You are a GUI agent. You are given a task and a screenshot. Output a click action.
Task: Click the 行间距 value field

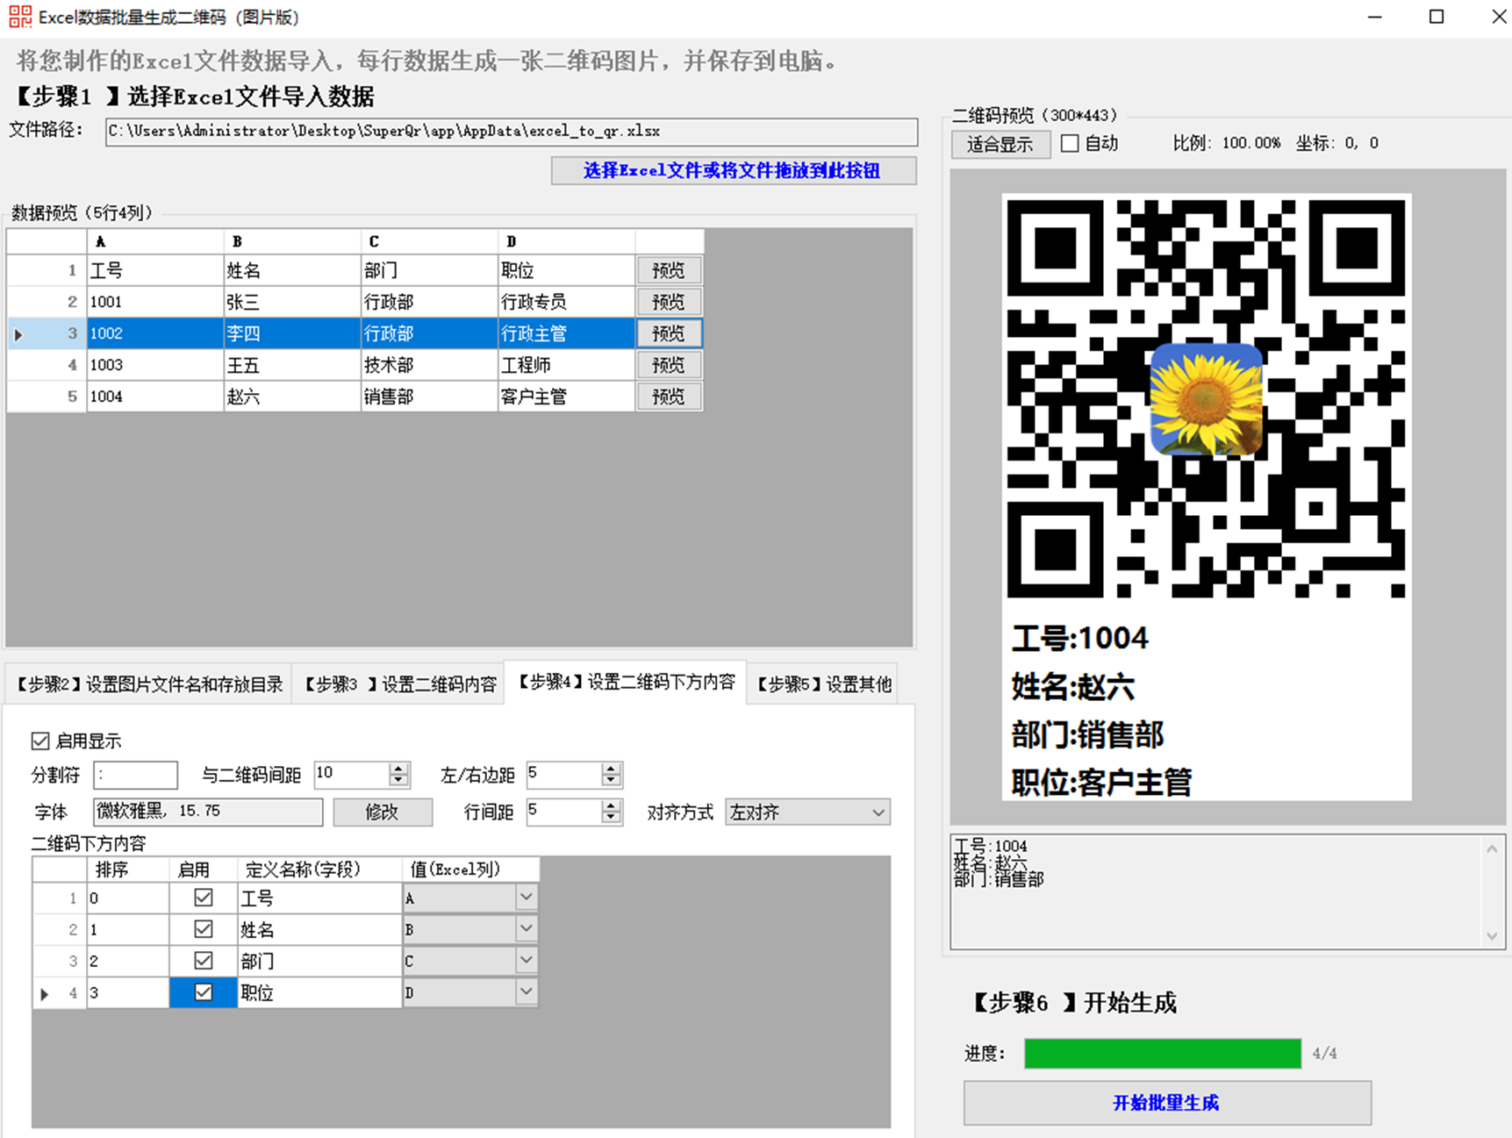click(x=564, y=812)
